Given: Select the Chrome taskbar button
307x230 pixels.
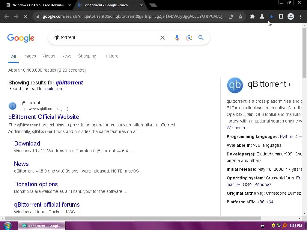Looking at the screenshot, I should [42, 226].
